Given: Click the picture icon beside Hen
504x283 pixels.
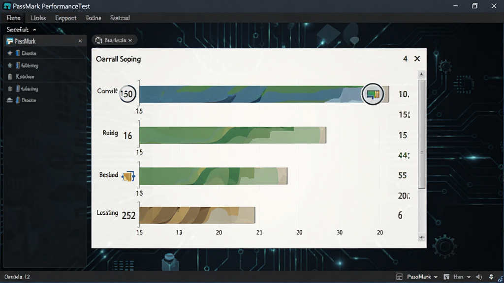Looking at the screenshot, I should click(446, 277).
